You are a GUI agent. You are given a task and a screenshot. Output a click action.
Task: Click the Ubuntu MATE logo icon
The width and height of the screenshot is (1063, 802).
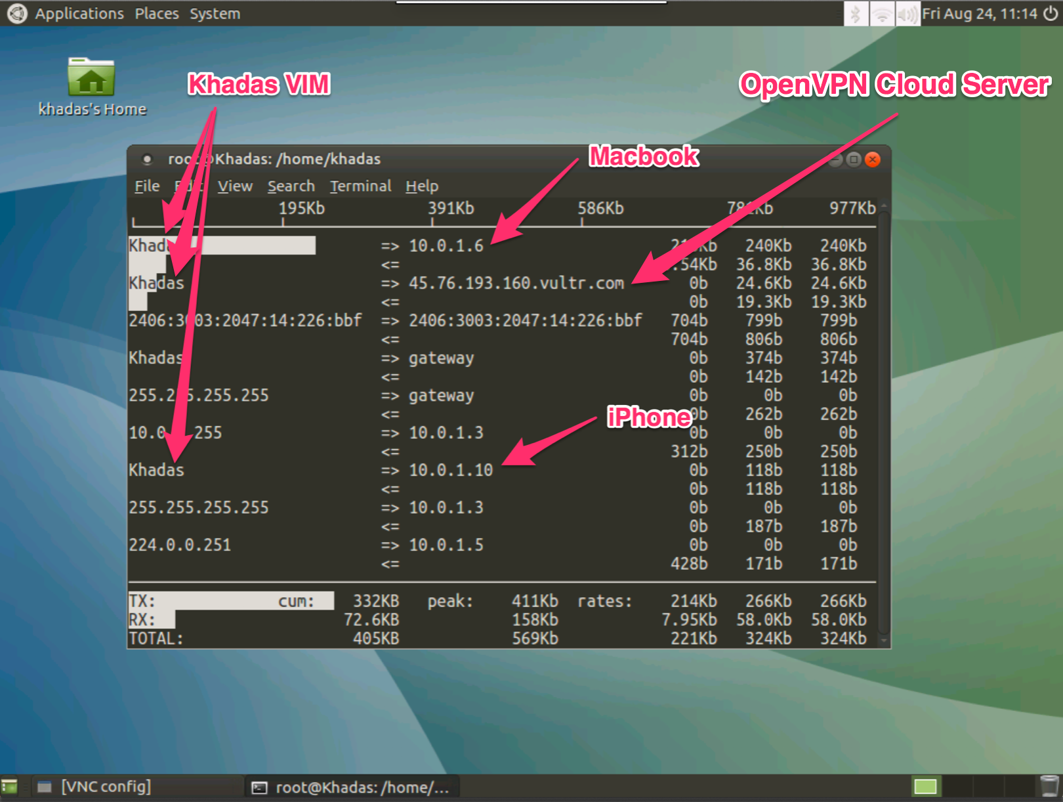coord(17,13)
